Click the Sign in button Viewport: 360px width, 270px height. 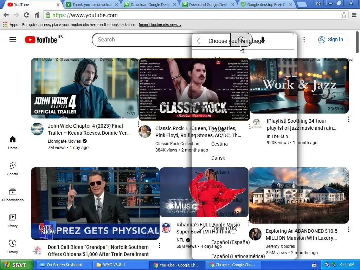331,39
